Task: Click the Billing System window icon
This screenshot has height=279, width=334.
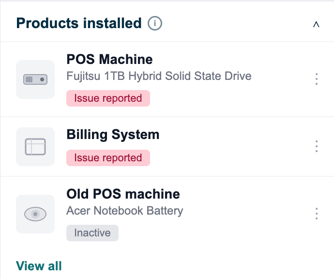Action: (35, 147)
